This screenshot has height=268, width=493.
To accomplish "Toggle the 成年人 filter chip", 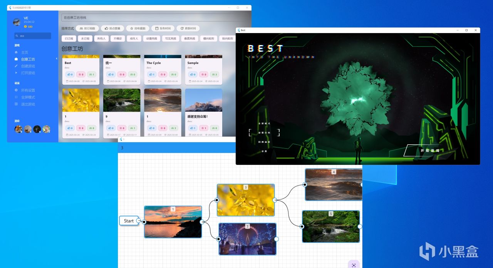I will [x=134, y=39].
